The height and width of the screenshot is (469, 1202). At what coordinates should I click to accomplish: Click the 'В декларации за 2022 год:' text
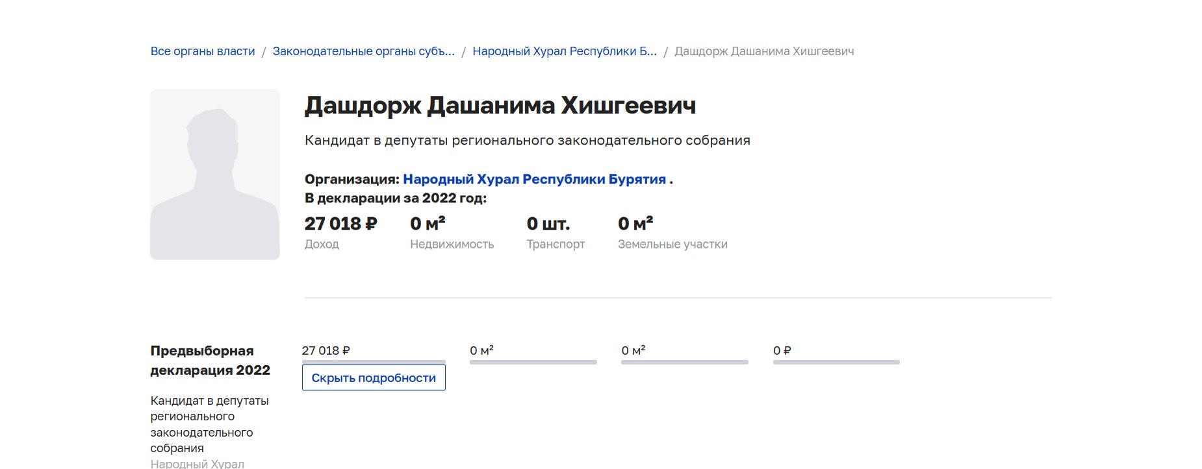pos(396,198)
